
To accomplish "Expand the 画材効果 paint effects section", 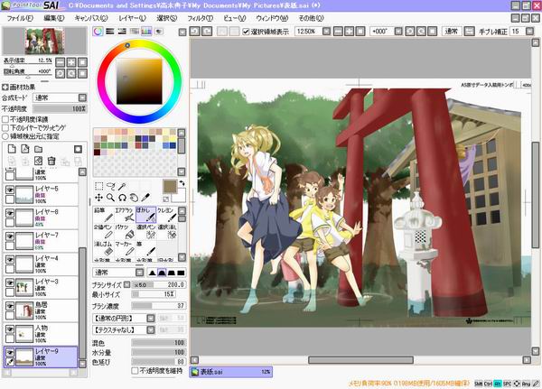I will (5, 87).
